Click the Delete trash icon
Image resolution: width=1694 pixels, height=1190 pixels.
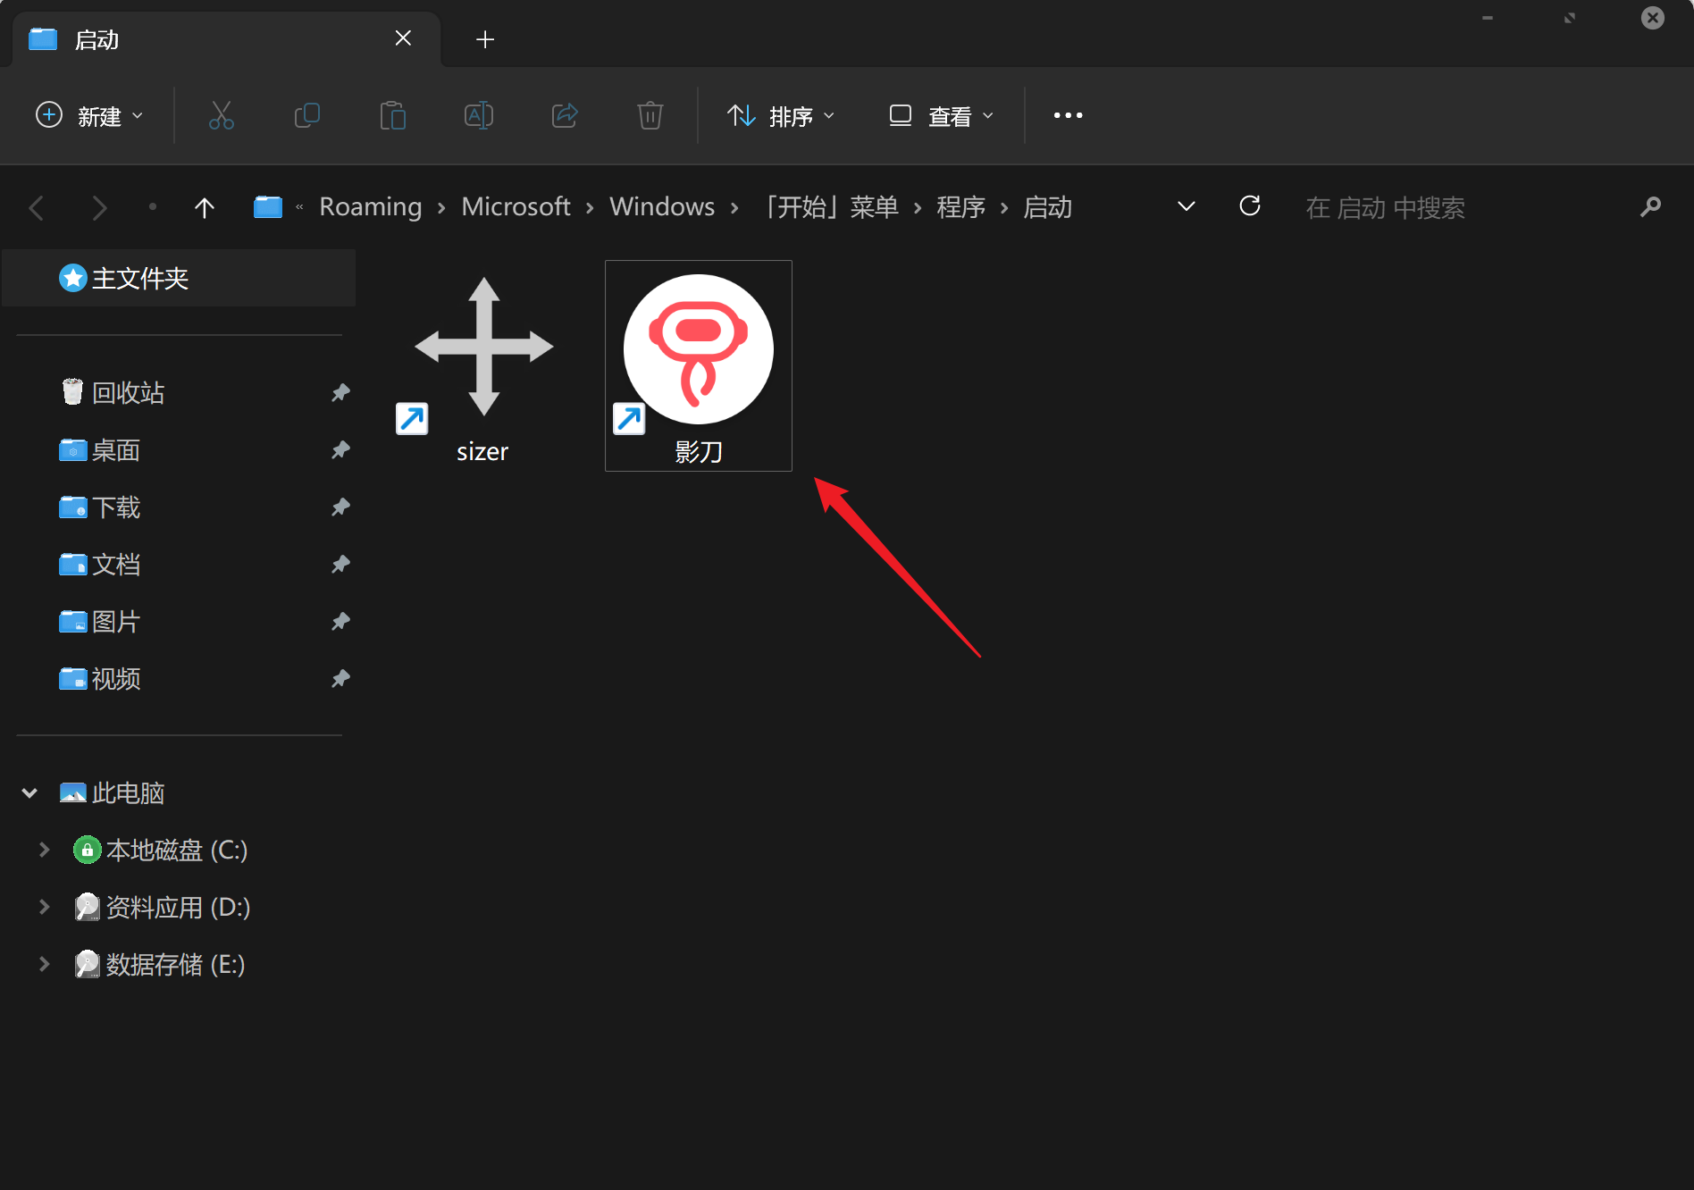click(x=650, y=116)
